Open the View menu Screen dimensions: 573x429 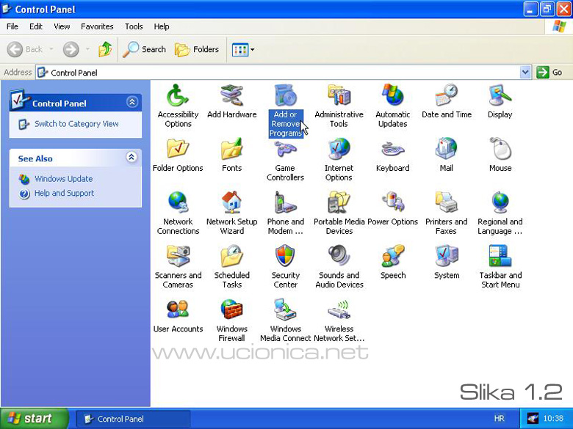tap(62, 26)
